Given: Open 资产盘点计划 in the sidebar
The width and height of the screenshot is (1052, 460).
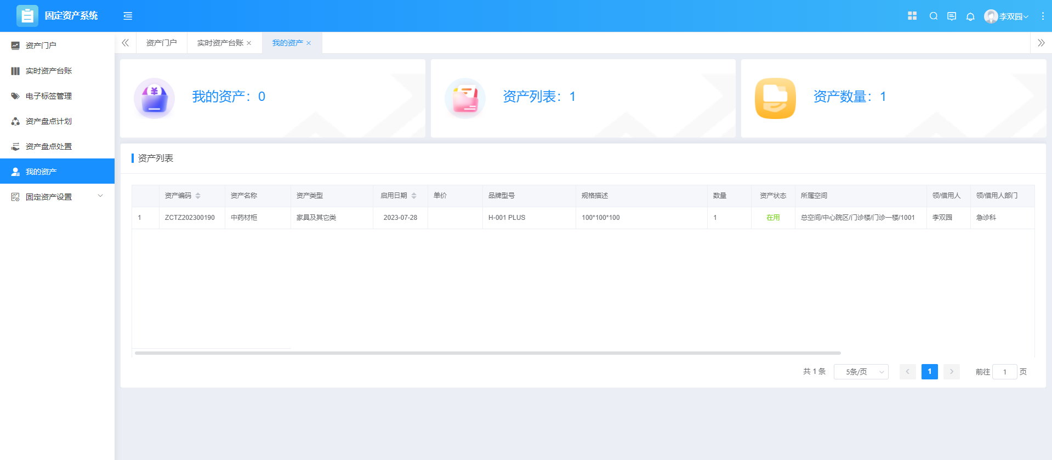Looking at the screenshot, I should 49,121.
